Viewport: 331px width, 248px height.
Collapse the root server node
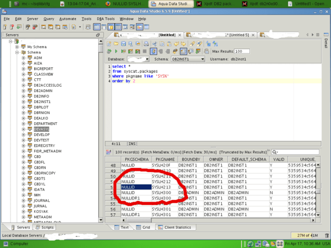point(10,41)
